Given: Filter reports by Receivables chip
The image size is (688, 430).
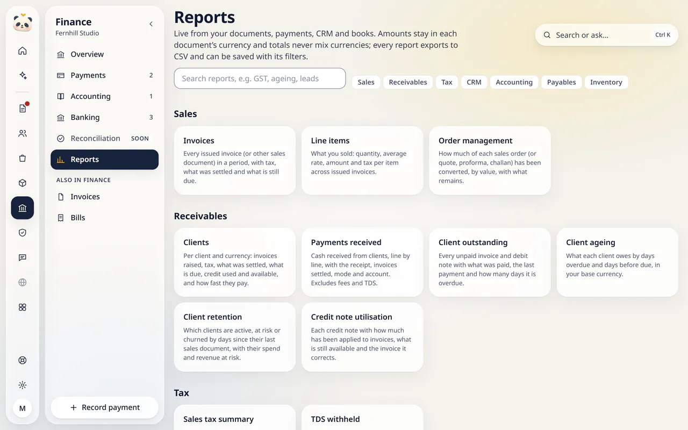Looking at the screenshot, I should (x=408, y=82).
